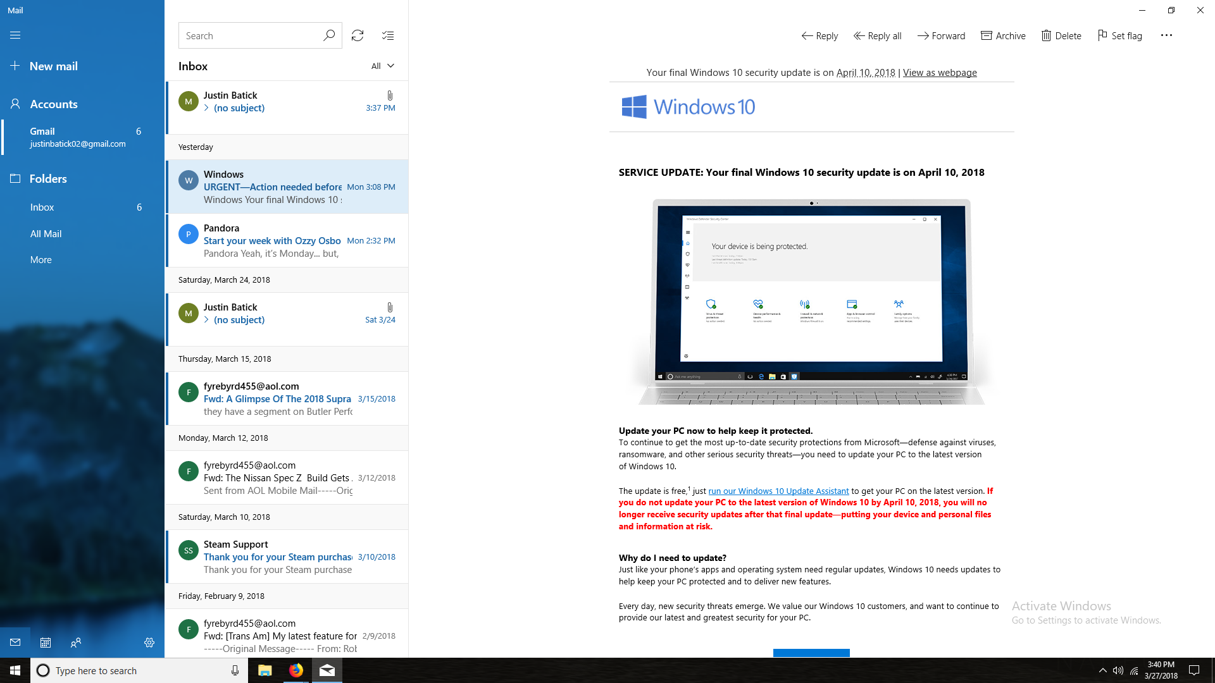Select the Inbox folder
Screen dimensions: 1215x683
point(82,207)
